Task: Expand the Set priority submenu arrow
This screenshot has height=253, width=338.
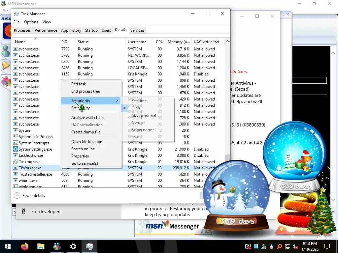Action: (117, 101)
